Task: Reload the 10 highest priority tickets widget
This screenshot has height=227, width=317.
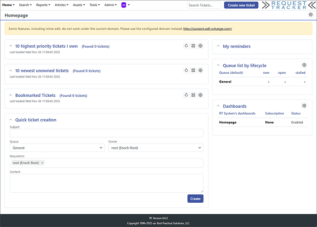Action: [x=186, y=46]
